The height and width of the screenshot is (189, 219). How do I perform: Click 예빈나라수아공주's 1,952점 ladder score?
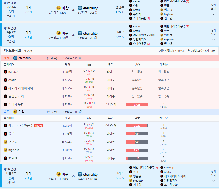[67, 126]
